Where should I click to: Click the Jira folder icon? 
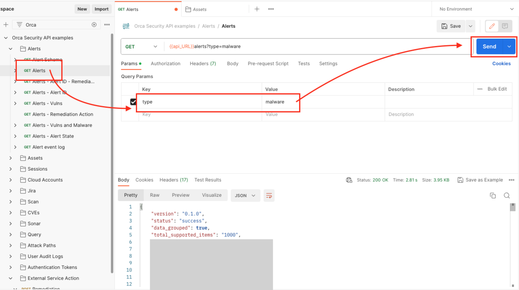tap(23, 191)
